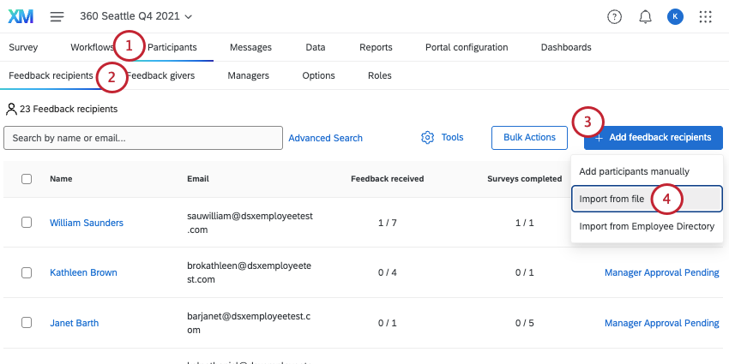Open the help question mark icon
Image resolution: width=729 pixels, height=364 pixels.
[x=615, y=17]
